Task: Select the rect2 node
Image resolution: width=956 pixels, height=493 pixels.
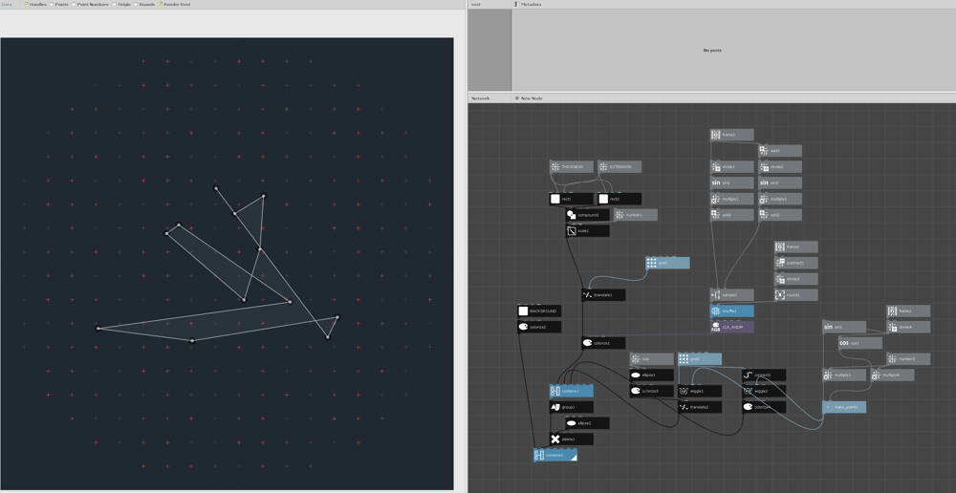Action: [619, 199]
